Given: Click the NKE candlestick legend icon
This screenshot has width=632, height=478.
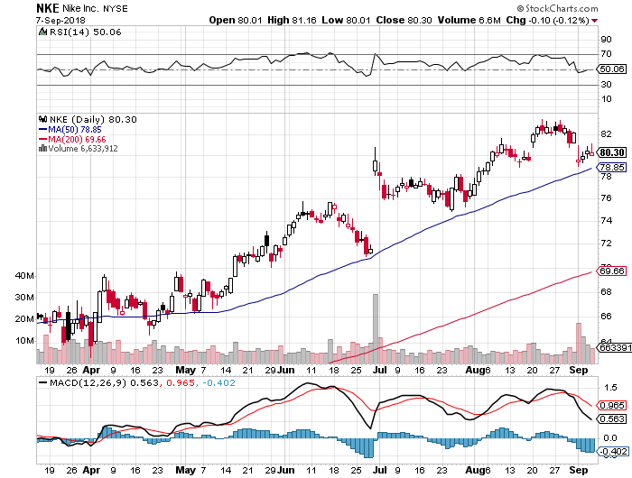Looking at the screenshot, I should click(x=42, y=119).
